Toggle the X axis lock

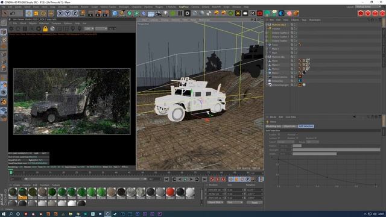tap(60, 13)
